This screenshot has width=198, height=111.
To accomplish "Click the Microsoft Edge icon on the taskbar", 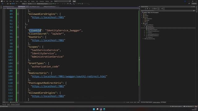I will tap(104, 109).
